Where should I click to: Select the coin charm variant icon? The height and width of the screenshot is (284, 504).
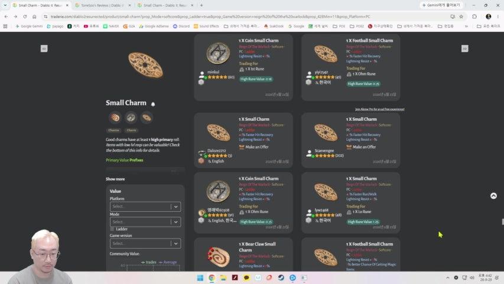coord(131,118)
